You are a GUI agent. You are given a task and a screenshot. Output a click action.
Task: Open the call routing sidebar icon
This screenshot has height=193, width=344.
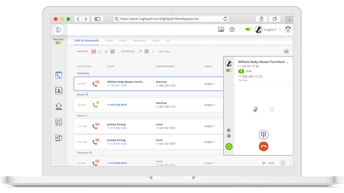pos(59,122)
